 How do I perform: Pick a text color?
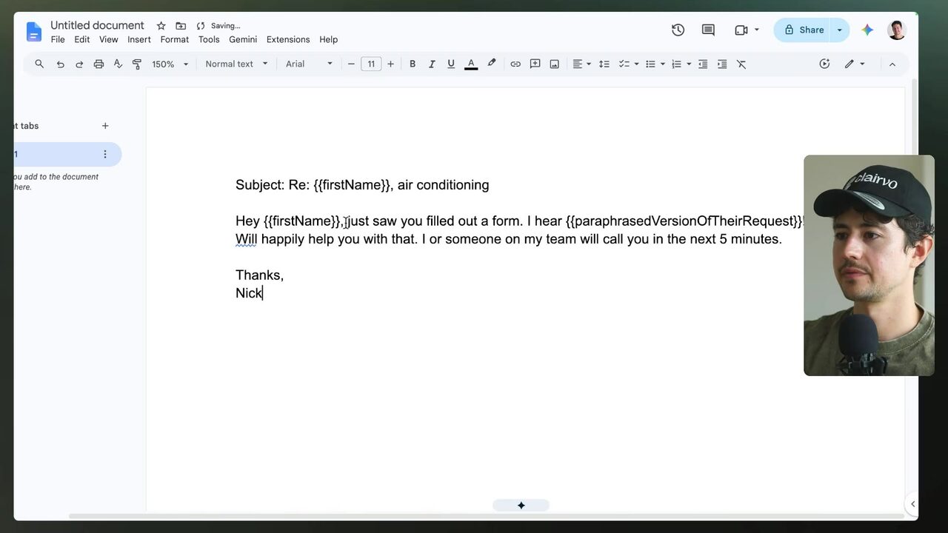point(470,64)
